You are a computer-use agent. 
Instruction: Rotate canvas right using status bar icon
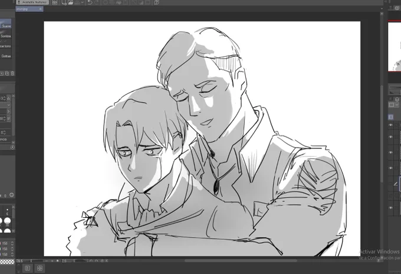[x=96, y=261]
